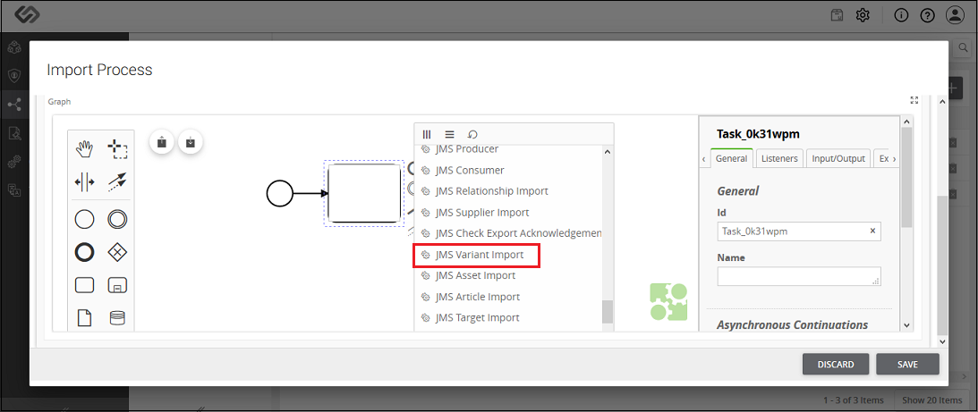Screen dimensions: 978x412
Task: Click the reset icon above element list
Action: (472, 134)
